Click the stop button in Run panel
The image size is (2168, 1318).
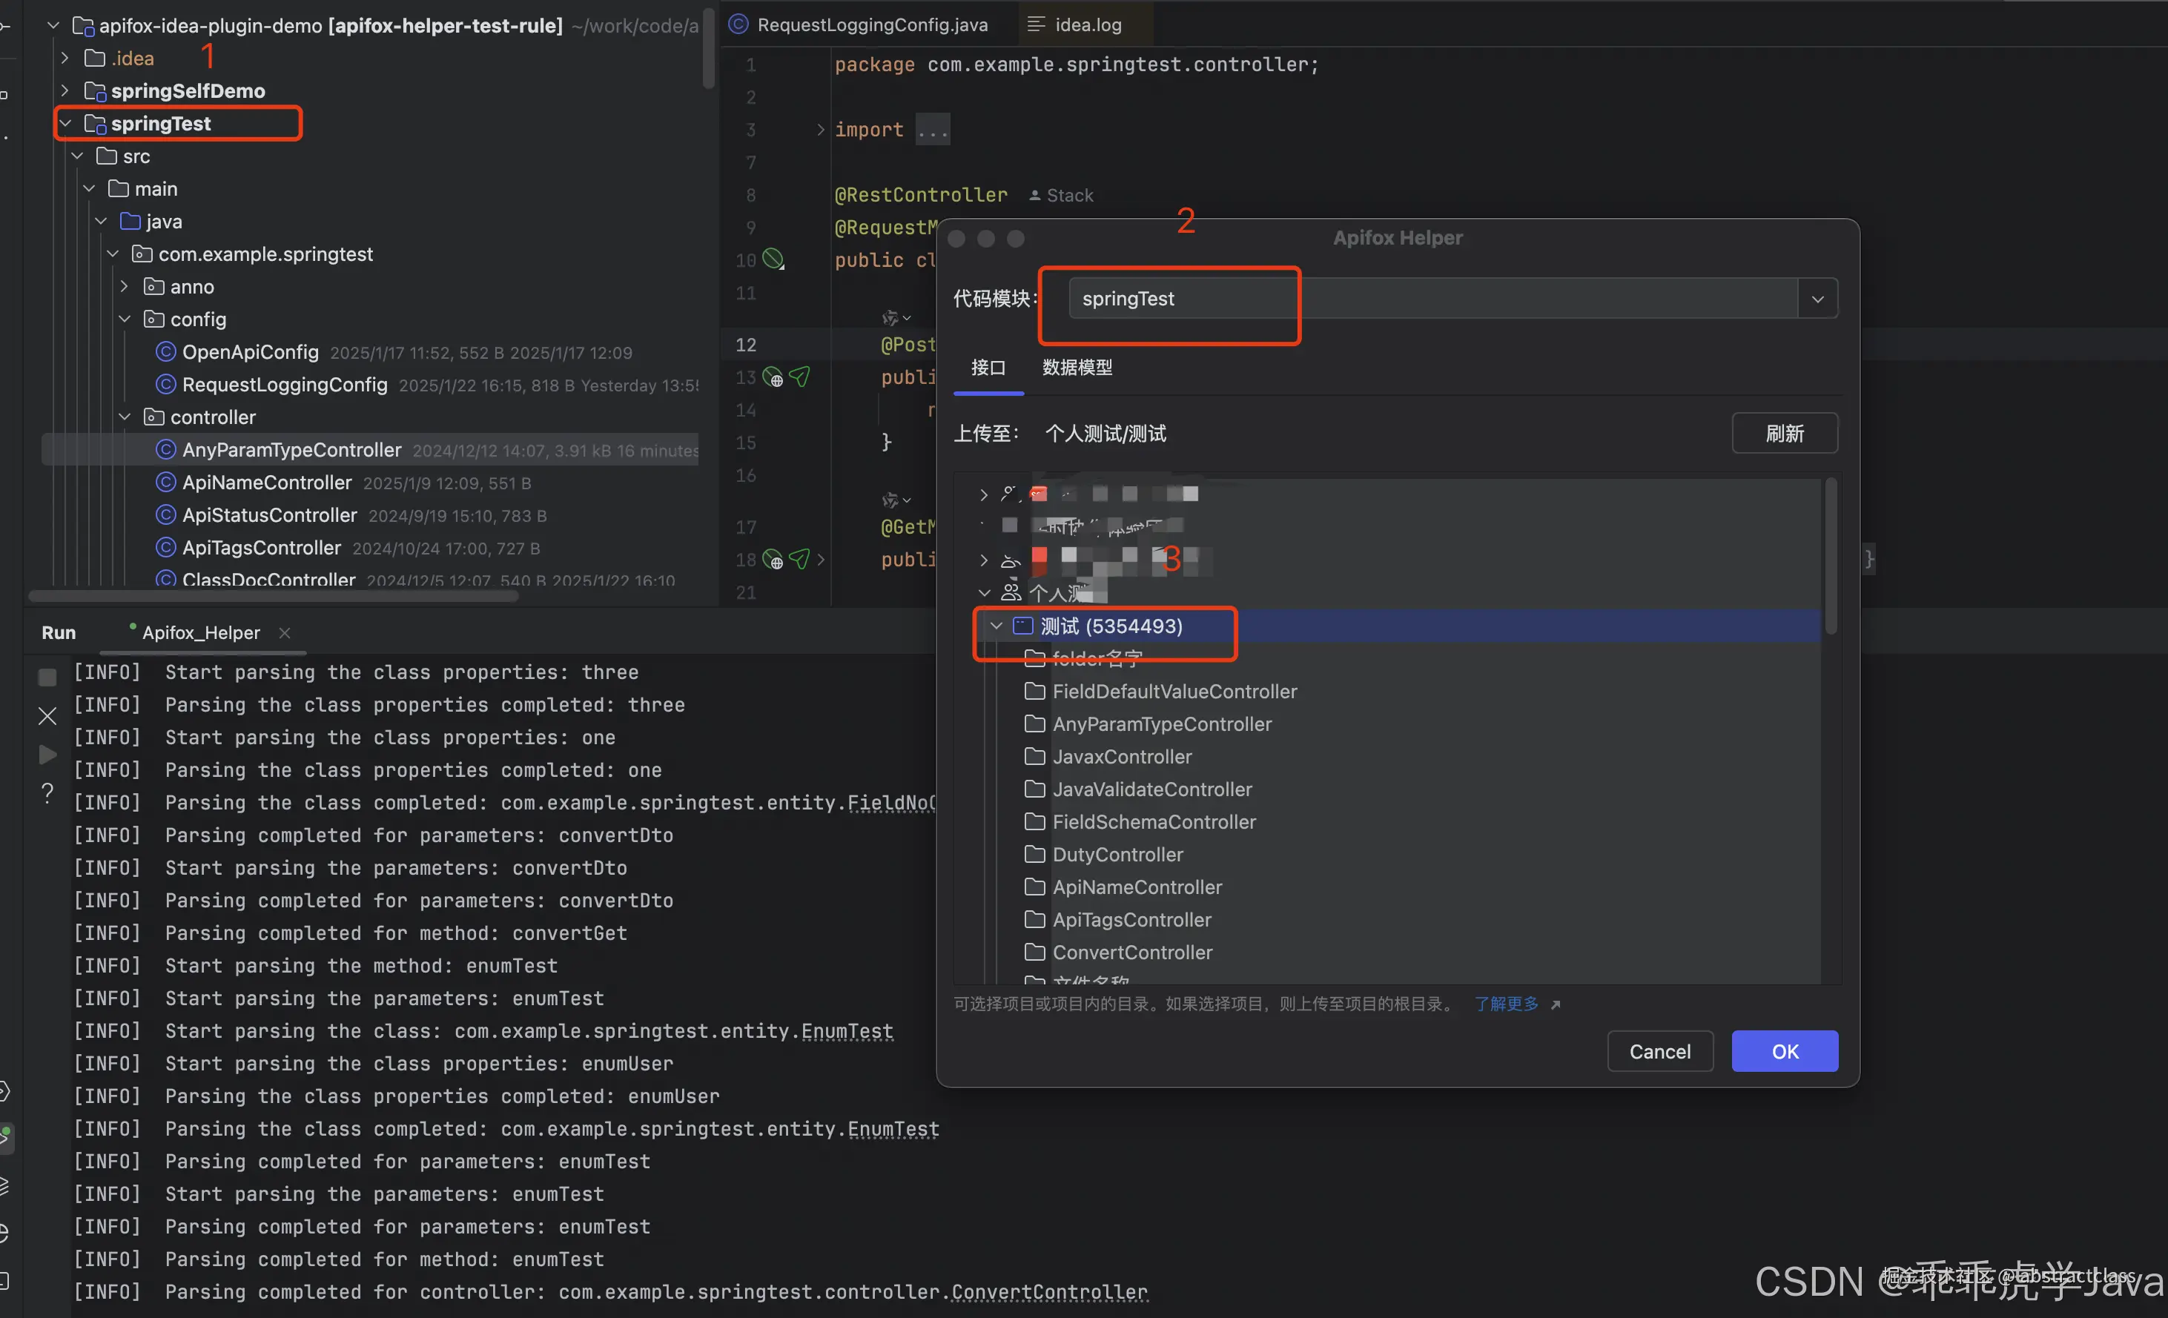(47, 678)
